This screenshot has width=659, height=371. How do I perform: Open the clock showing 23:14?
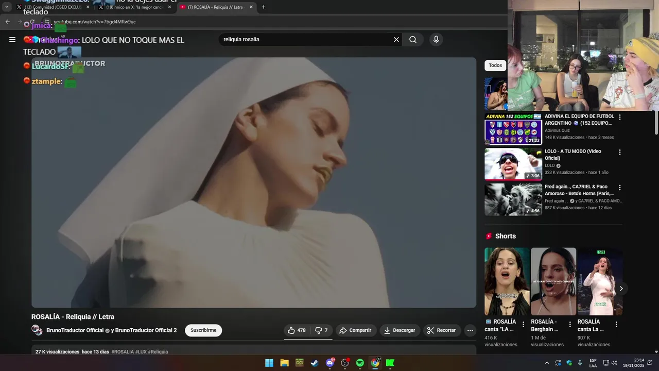point(633,363)
